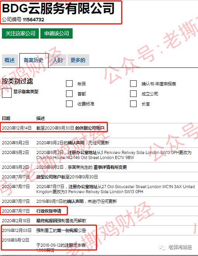Enable the 成立公司 filter checkbox
Image resolution: width=198 pixels, height=256 pixels.
133,94
